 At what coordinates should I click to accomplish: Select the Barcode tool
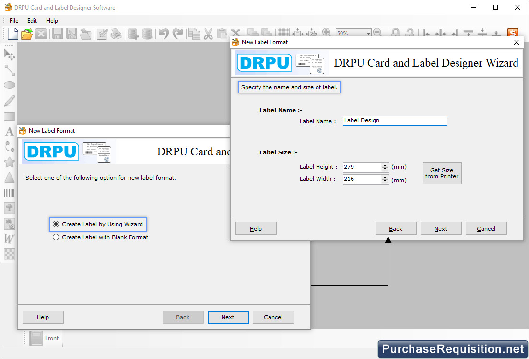pyautogui.click(x=10, y=193)
